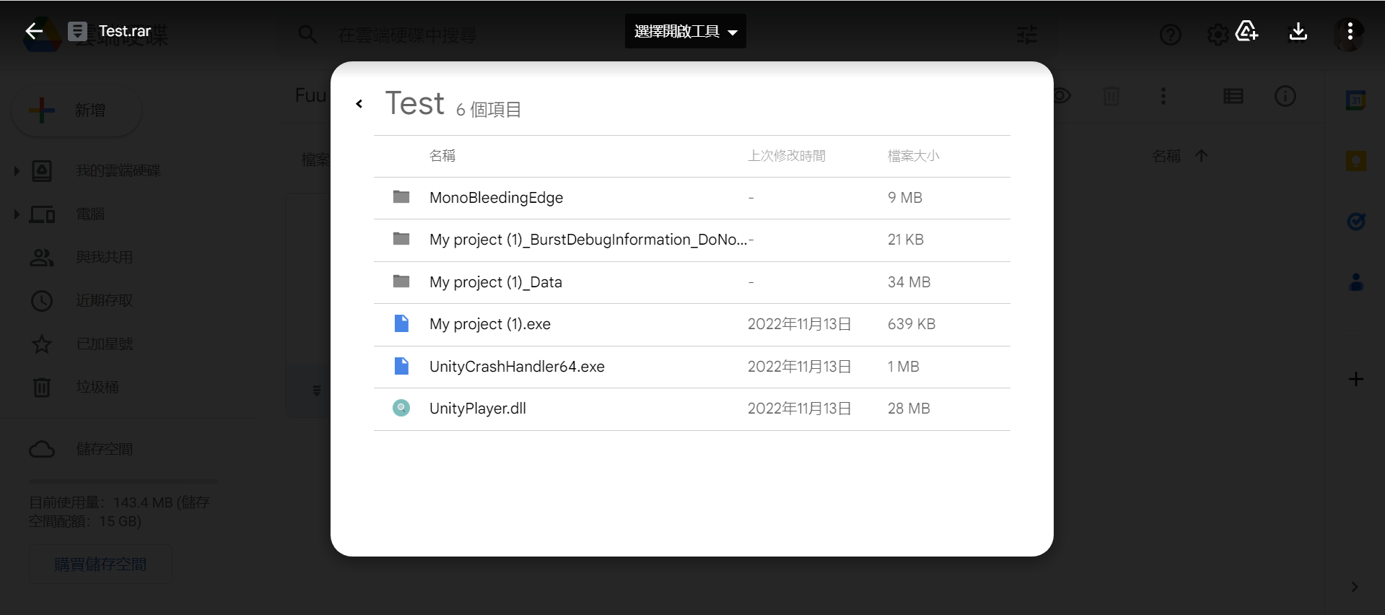Click the 新增 new button
This screenshot has height=615, width=1385.
pos(77,110)
